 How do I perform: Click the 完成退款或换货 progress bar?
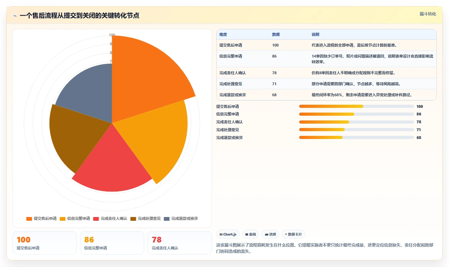(356, 137)
